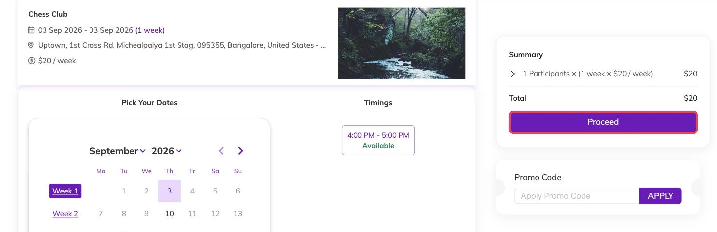Apply the promo code with APPLY button
The height and width of the screenshot is (232, 717).
660,196
